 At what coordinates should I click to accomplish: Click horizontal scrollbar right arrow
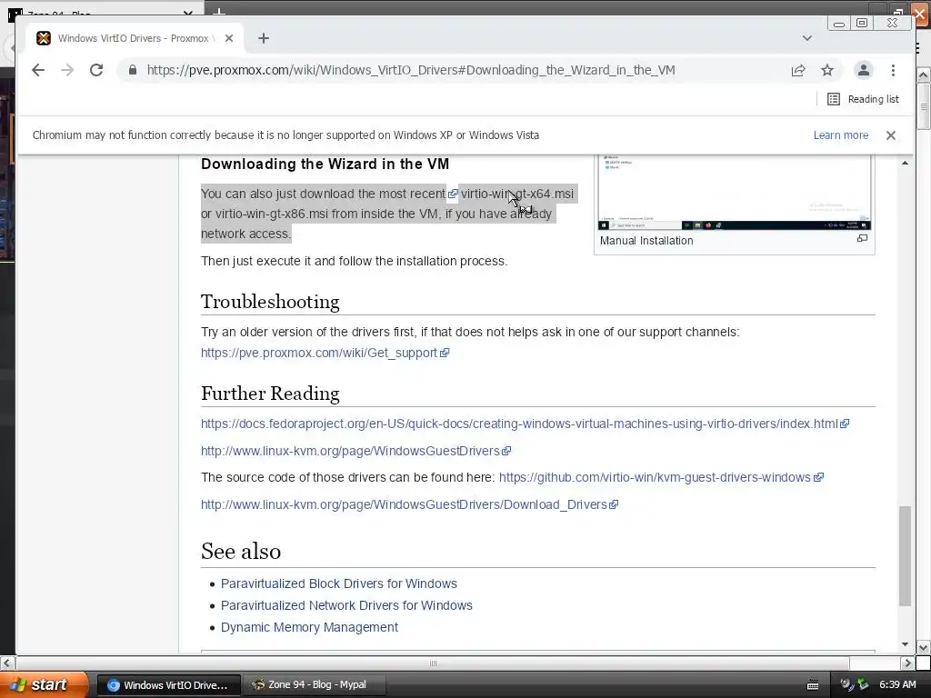pyautogui.click(x=907, y=663)
